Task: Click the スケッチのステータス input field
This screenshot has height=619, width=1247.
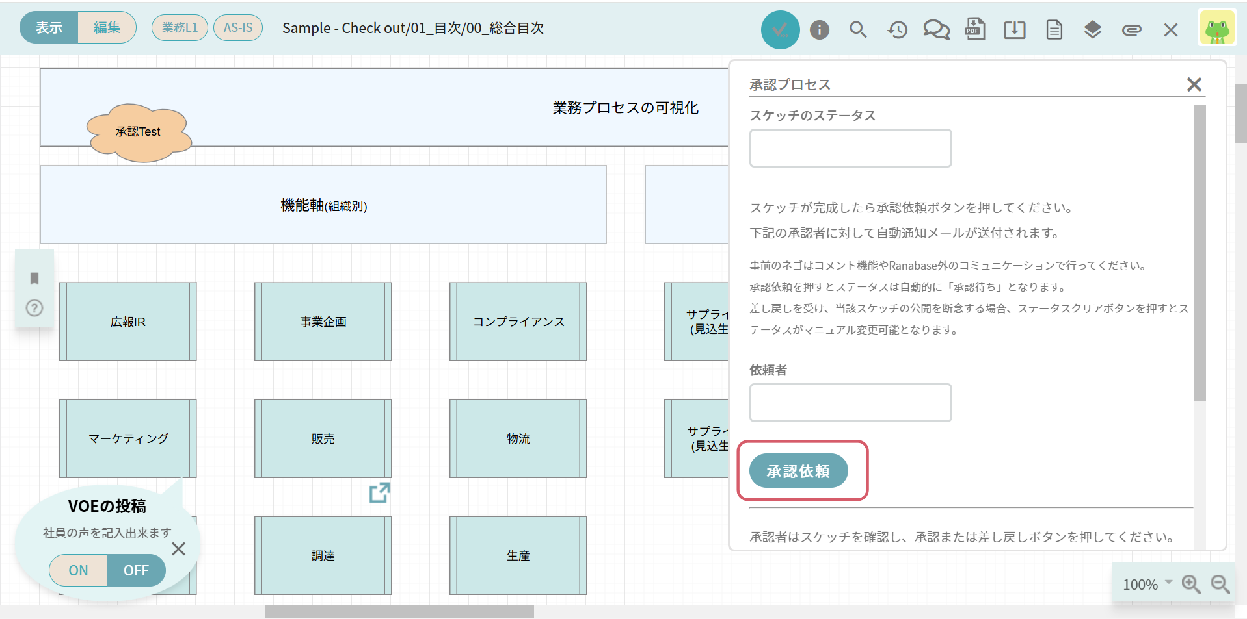Action: coord(850,148)
